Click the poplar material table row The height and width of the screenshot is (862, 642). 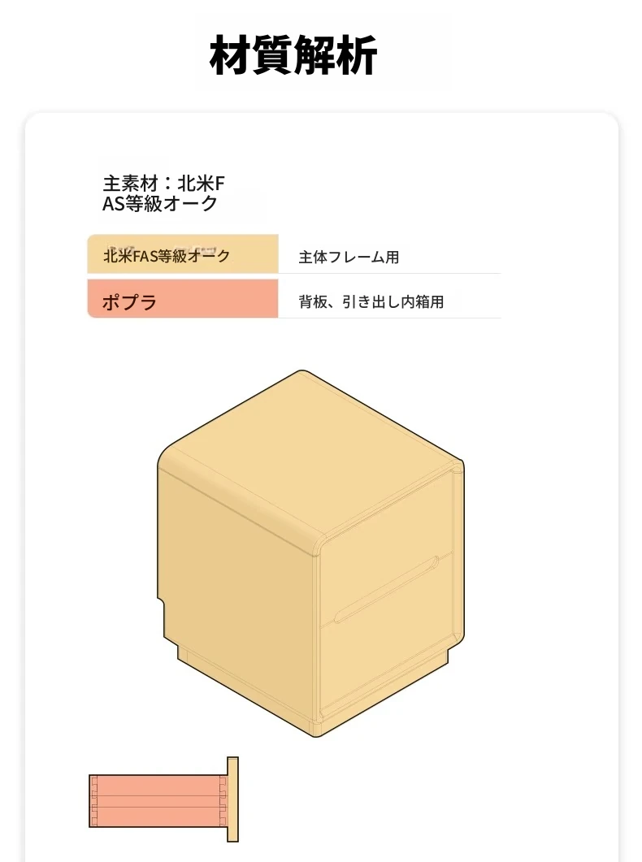294,298
